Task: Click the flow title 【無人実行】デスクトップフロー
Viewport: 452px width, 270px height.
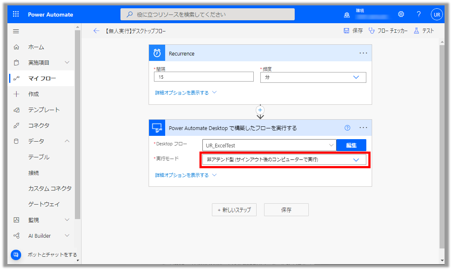Action: pos(135,31)
